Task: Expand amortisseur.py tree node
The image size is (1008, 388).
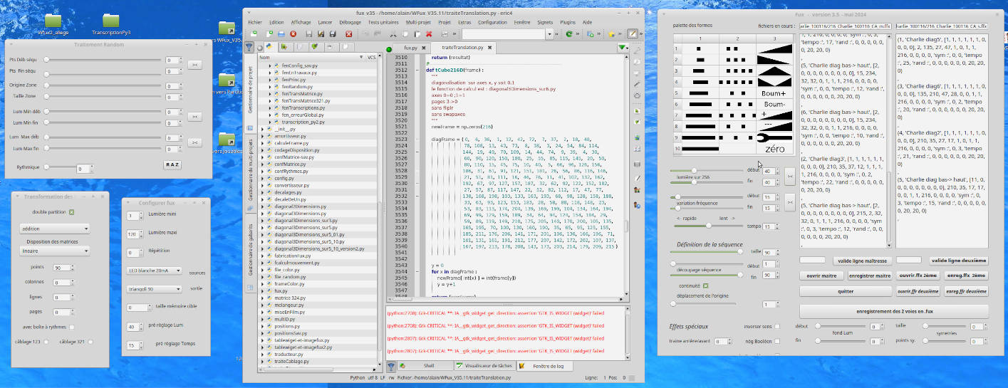Action: coord(261,136)
